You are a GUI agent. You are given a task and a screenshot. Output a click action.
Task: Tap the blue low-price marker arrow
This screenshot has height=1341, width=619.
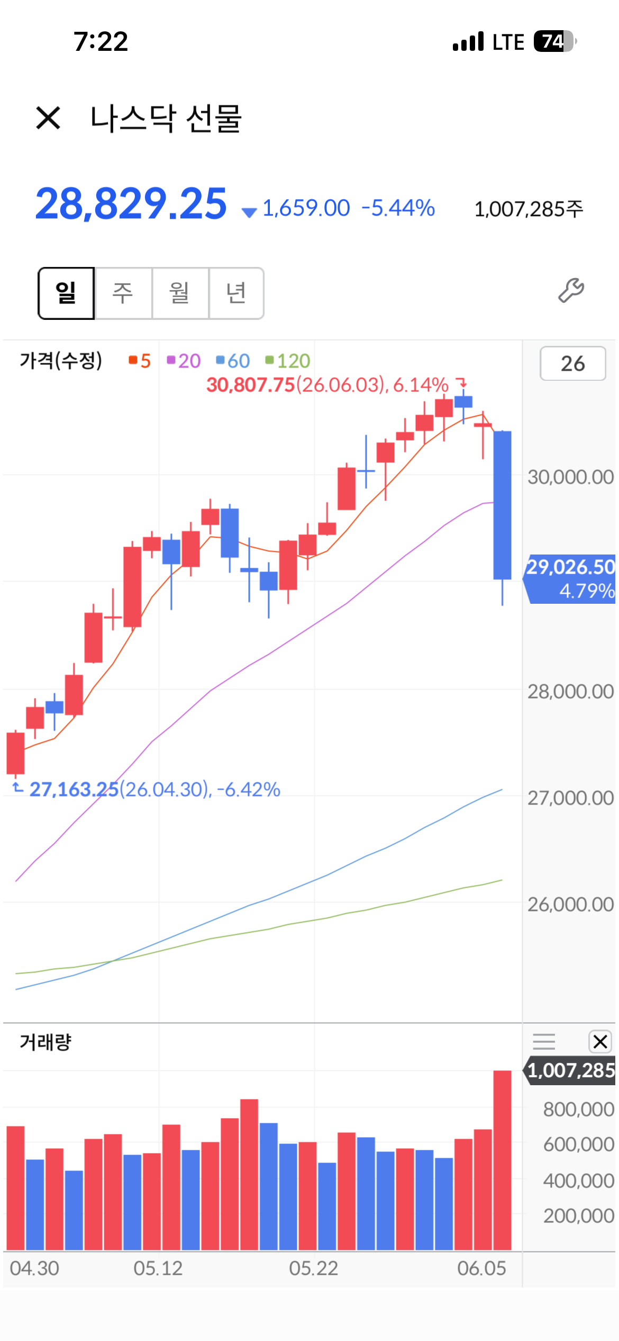[x=17, y=788]
